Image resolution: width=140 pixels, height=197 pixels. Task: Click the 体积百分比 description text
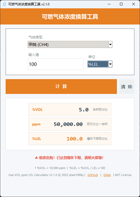tap(100, 110)
